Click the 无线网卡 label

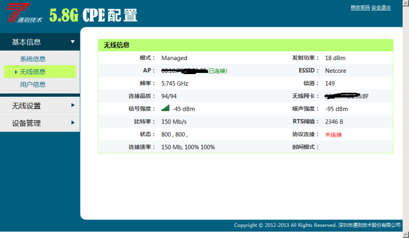306,96
